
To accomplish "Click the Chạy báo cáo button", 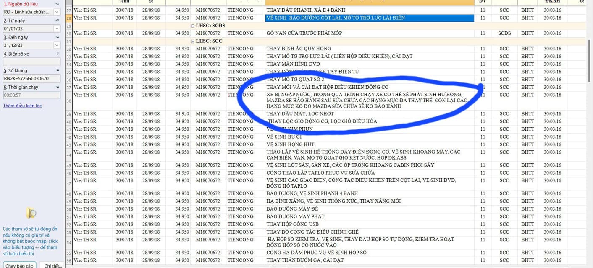I will click(19, 265).
